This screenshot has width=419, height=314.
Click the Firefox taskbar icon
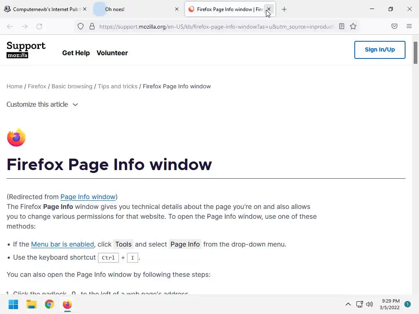(68, 304)
